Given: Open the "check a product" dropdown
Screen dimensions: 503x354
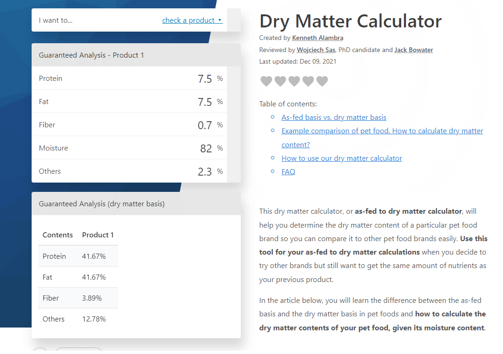Looking at the screenshot, I should click(192, 20).
